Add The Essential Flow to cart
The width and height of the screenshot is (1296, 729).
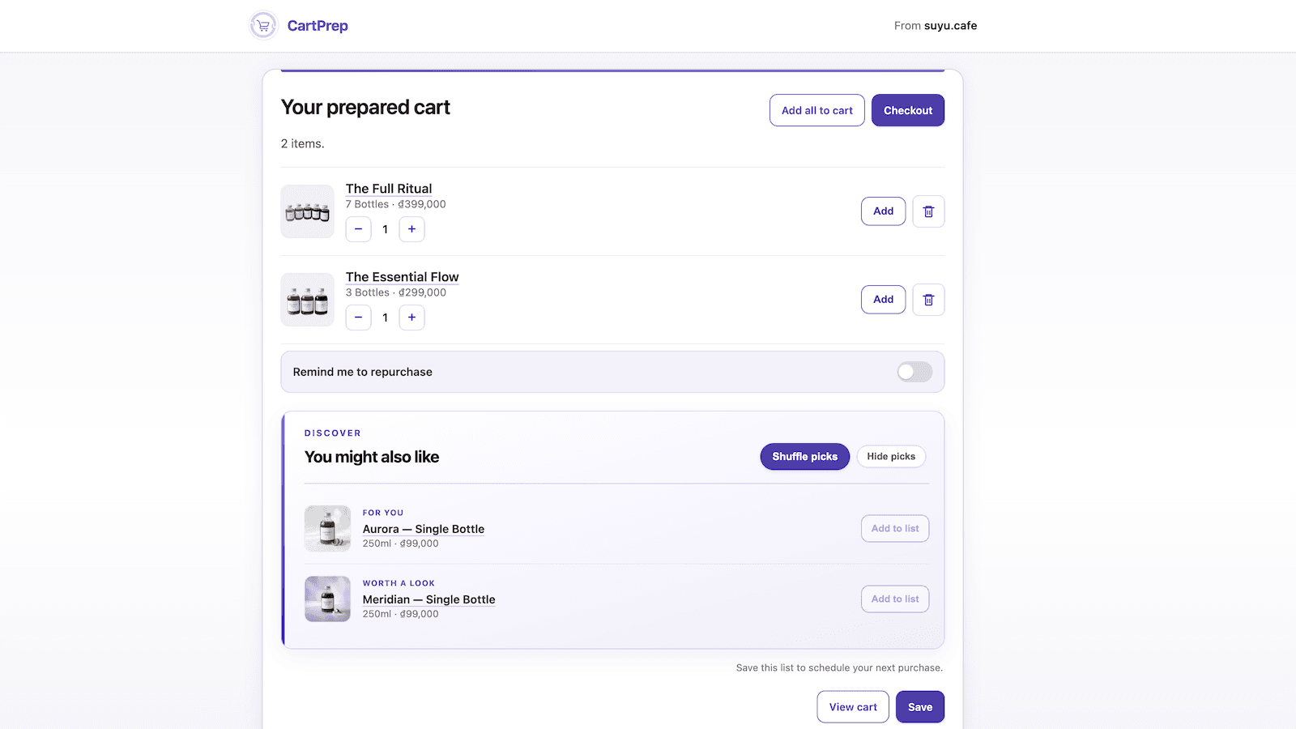click(883, 300)
